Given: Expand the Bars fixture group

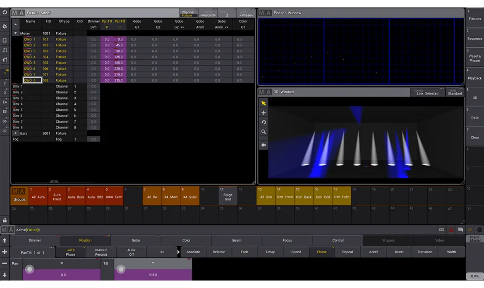Looking at the screenshot, I should coord(16,133).
